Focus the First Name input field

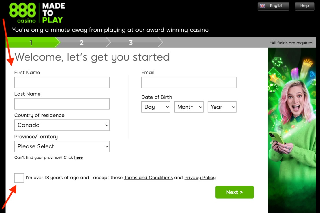coord(62,82)
